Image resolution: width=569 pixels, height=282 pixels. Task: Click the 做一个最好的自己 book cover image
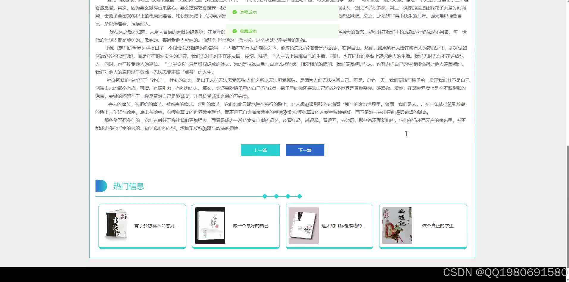click(x=210, y=225)
